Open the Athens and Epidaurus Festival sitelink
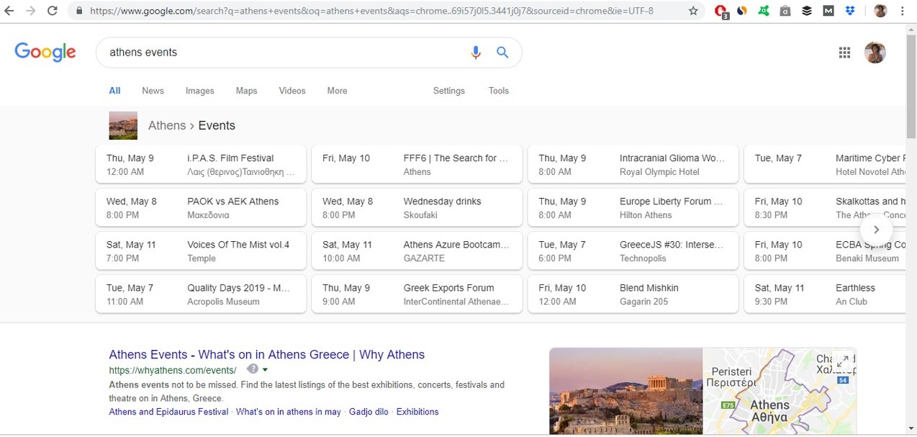 click(168, 412)
